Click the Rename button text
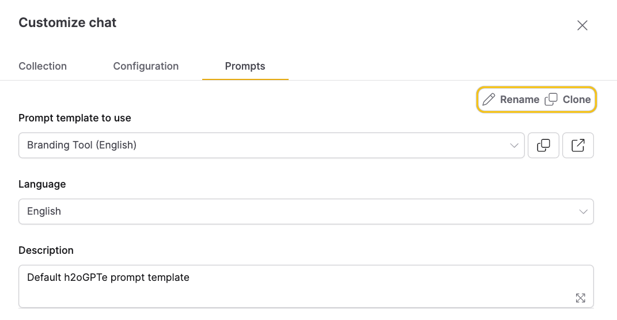The width and height of the screenshot is (617, 320). coord(520,100)
